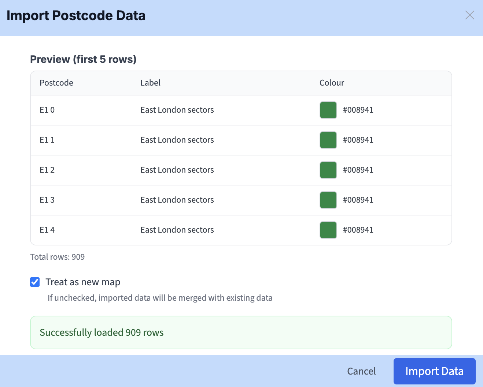Click the E1 2 row colour swatch

pos(328,170)
